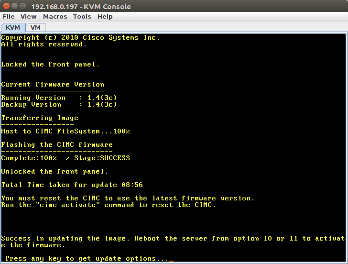This screenshot has width=348, height=264.
Task: Click 'Current Firmware Version' heading
Action: tap(53, 84)
